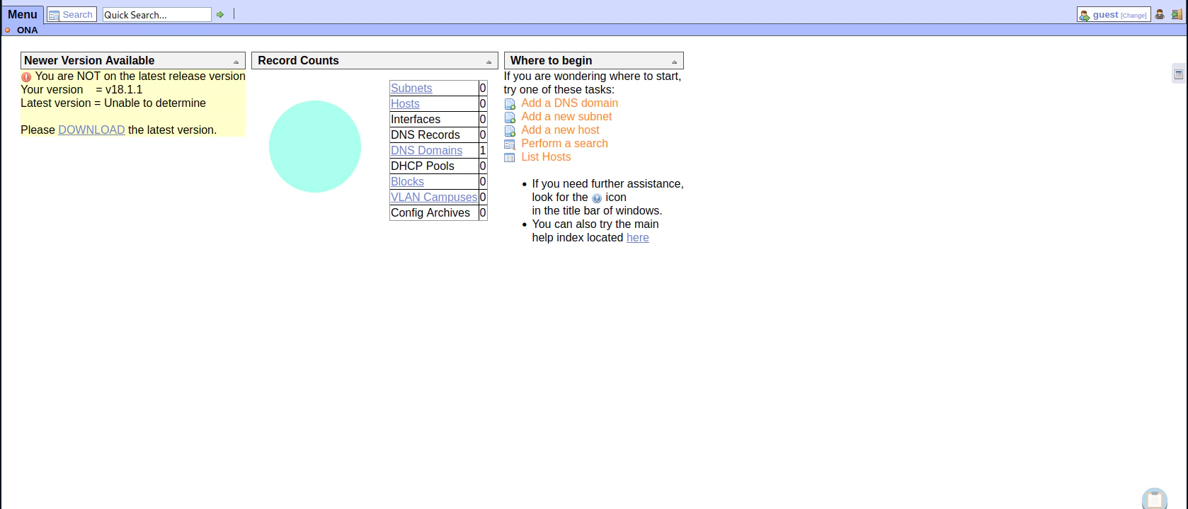Select the Add a DNS domain task
The height and width of the screenshot is (509, 1188).
(x=569, y=103)
